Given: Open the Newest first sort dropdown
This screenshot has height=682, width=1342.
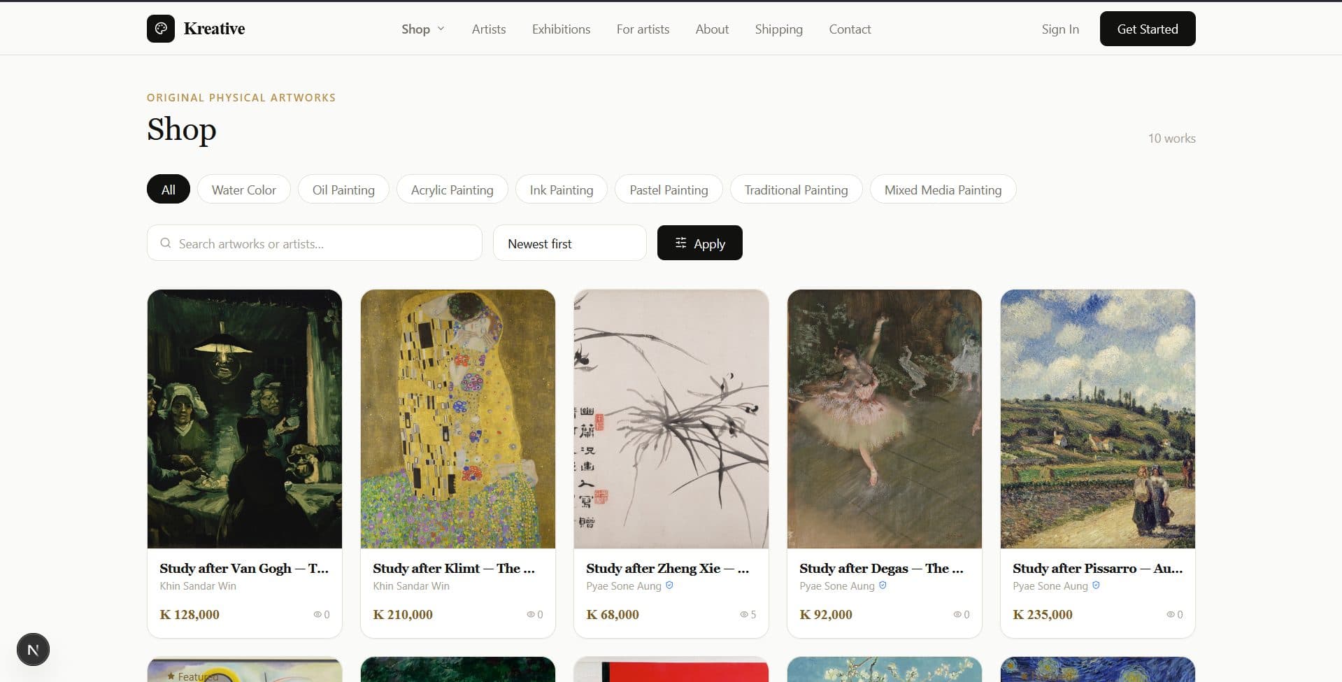Looking at the screenshot, I should [x=569, y=243].
